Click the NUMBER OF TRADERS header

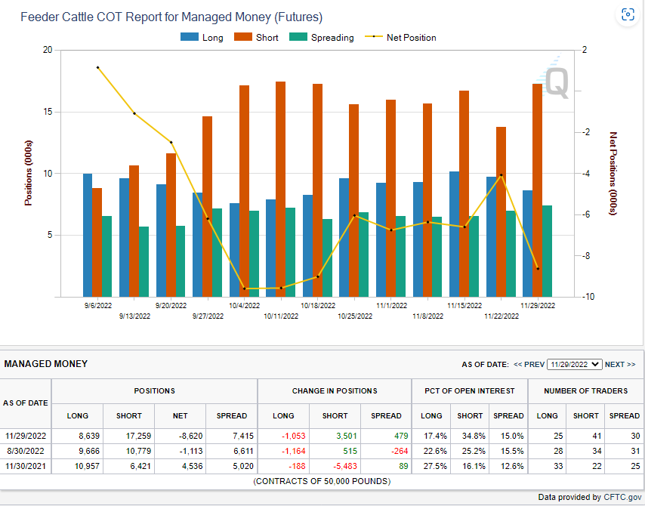click(x=586, y=390)
